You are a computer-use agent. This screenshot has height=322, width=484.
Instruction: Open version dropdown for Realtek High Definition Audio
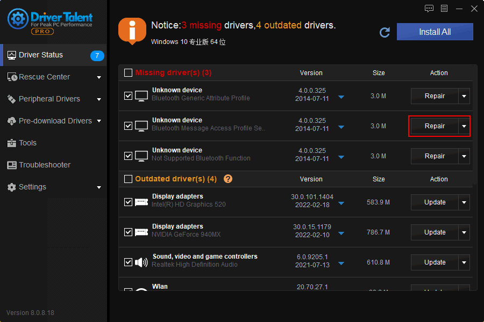[x=341, y=264]
